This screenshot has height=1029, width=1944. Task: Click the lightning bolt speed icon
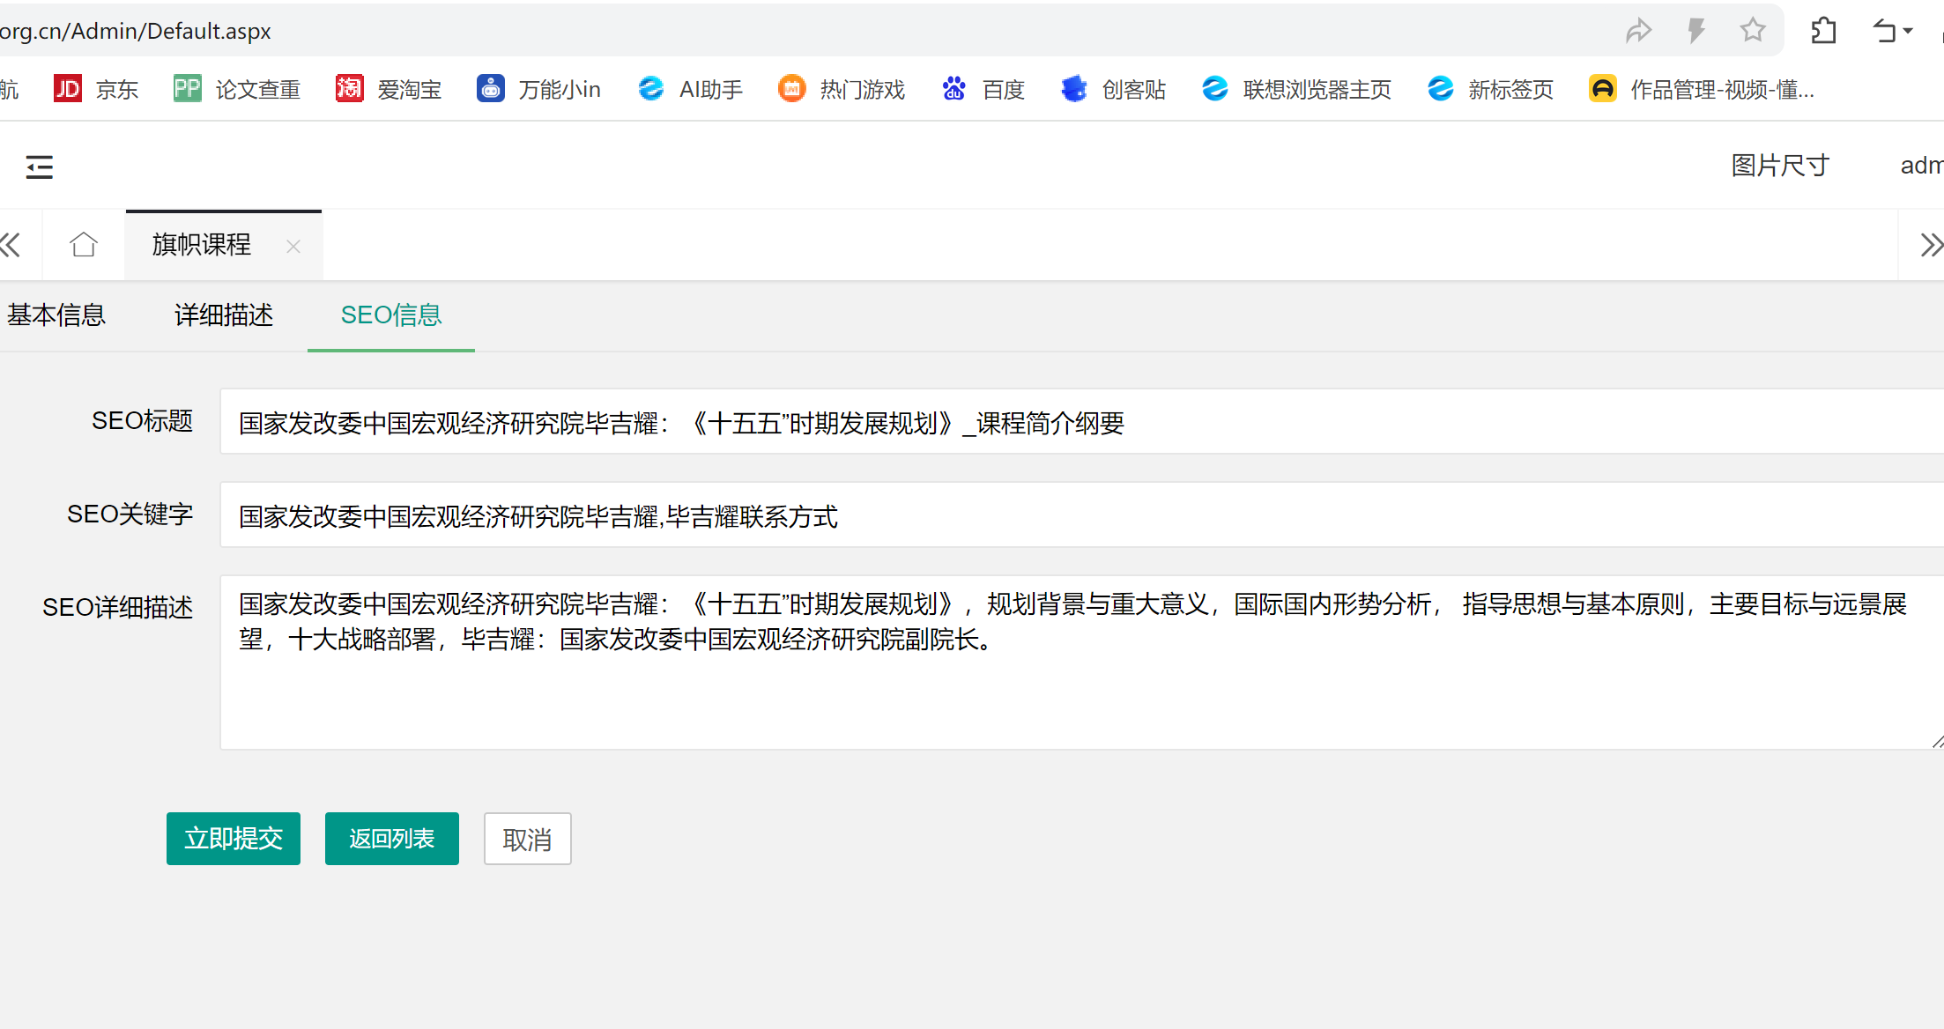point(1695,31)
